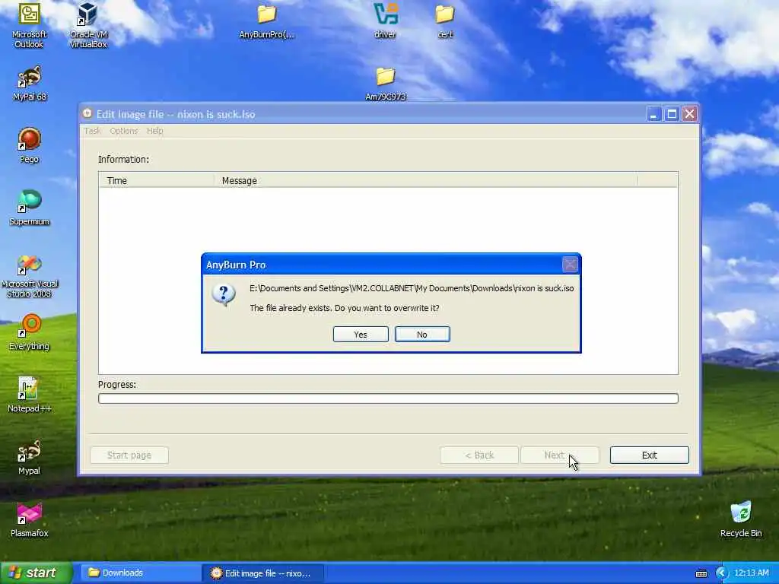Open the Help menu
The image size is (779, 584).
tap(155, 131)
